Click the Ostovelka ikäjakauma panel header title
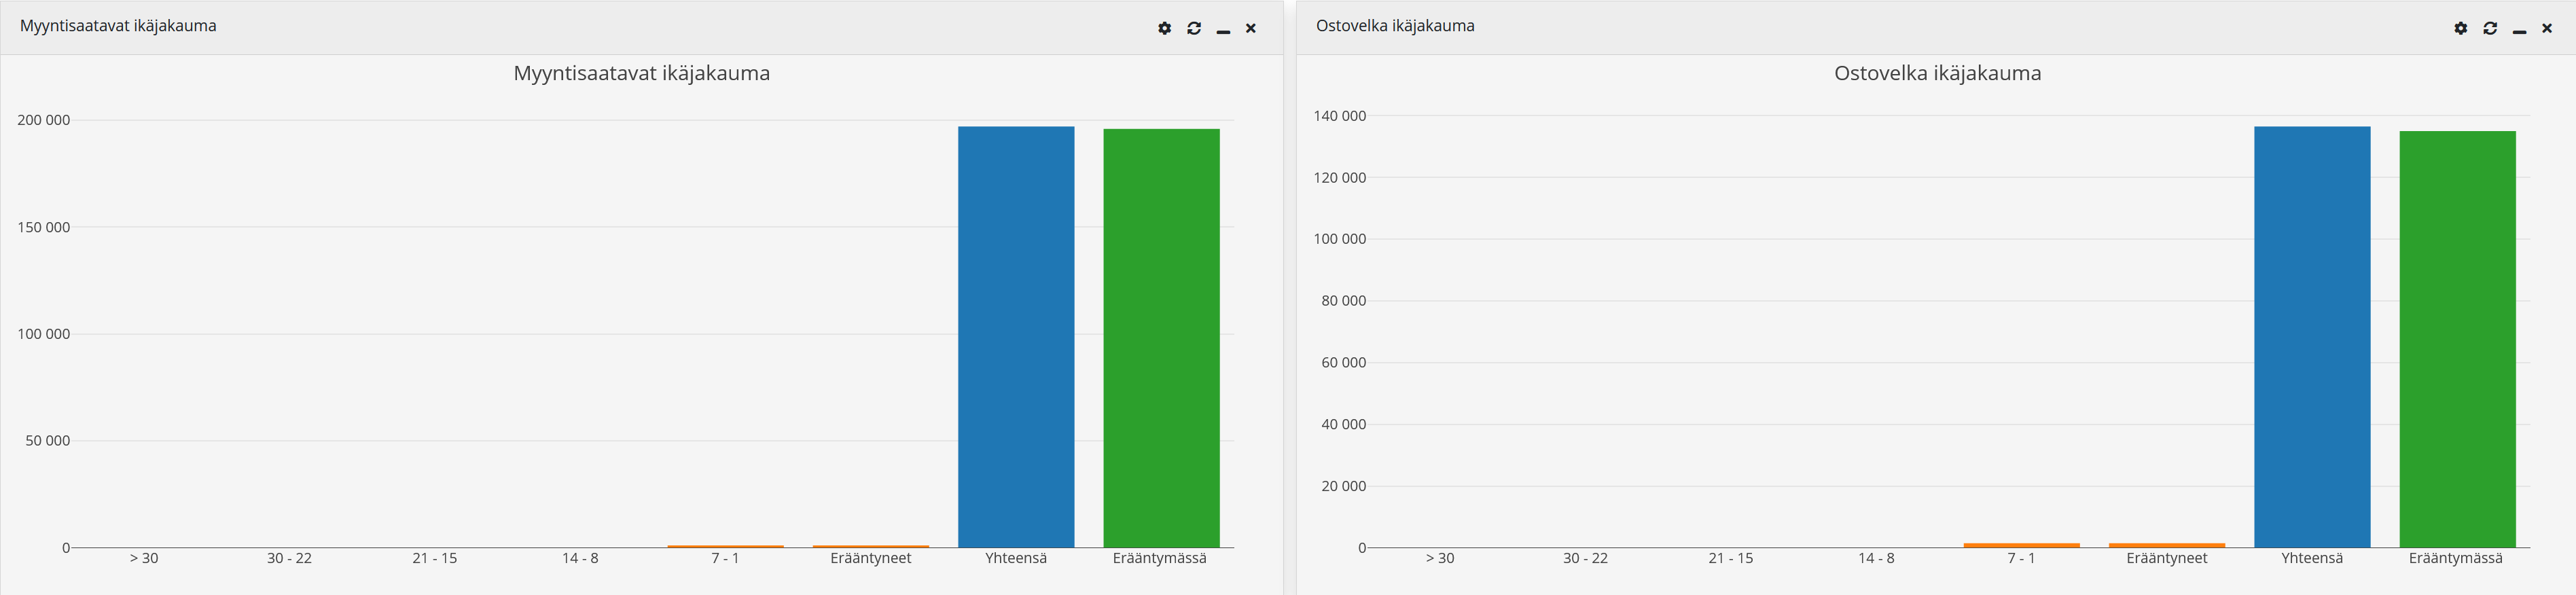 point(1395,26)
